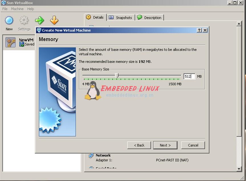Cancel the Create New Virtual Machine wizard
This screenshot has height=181, width=246.
(x=193, y=145)
